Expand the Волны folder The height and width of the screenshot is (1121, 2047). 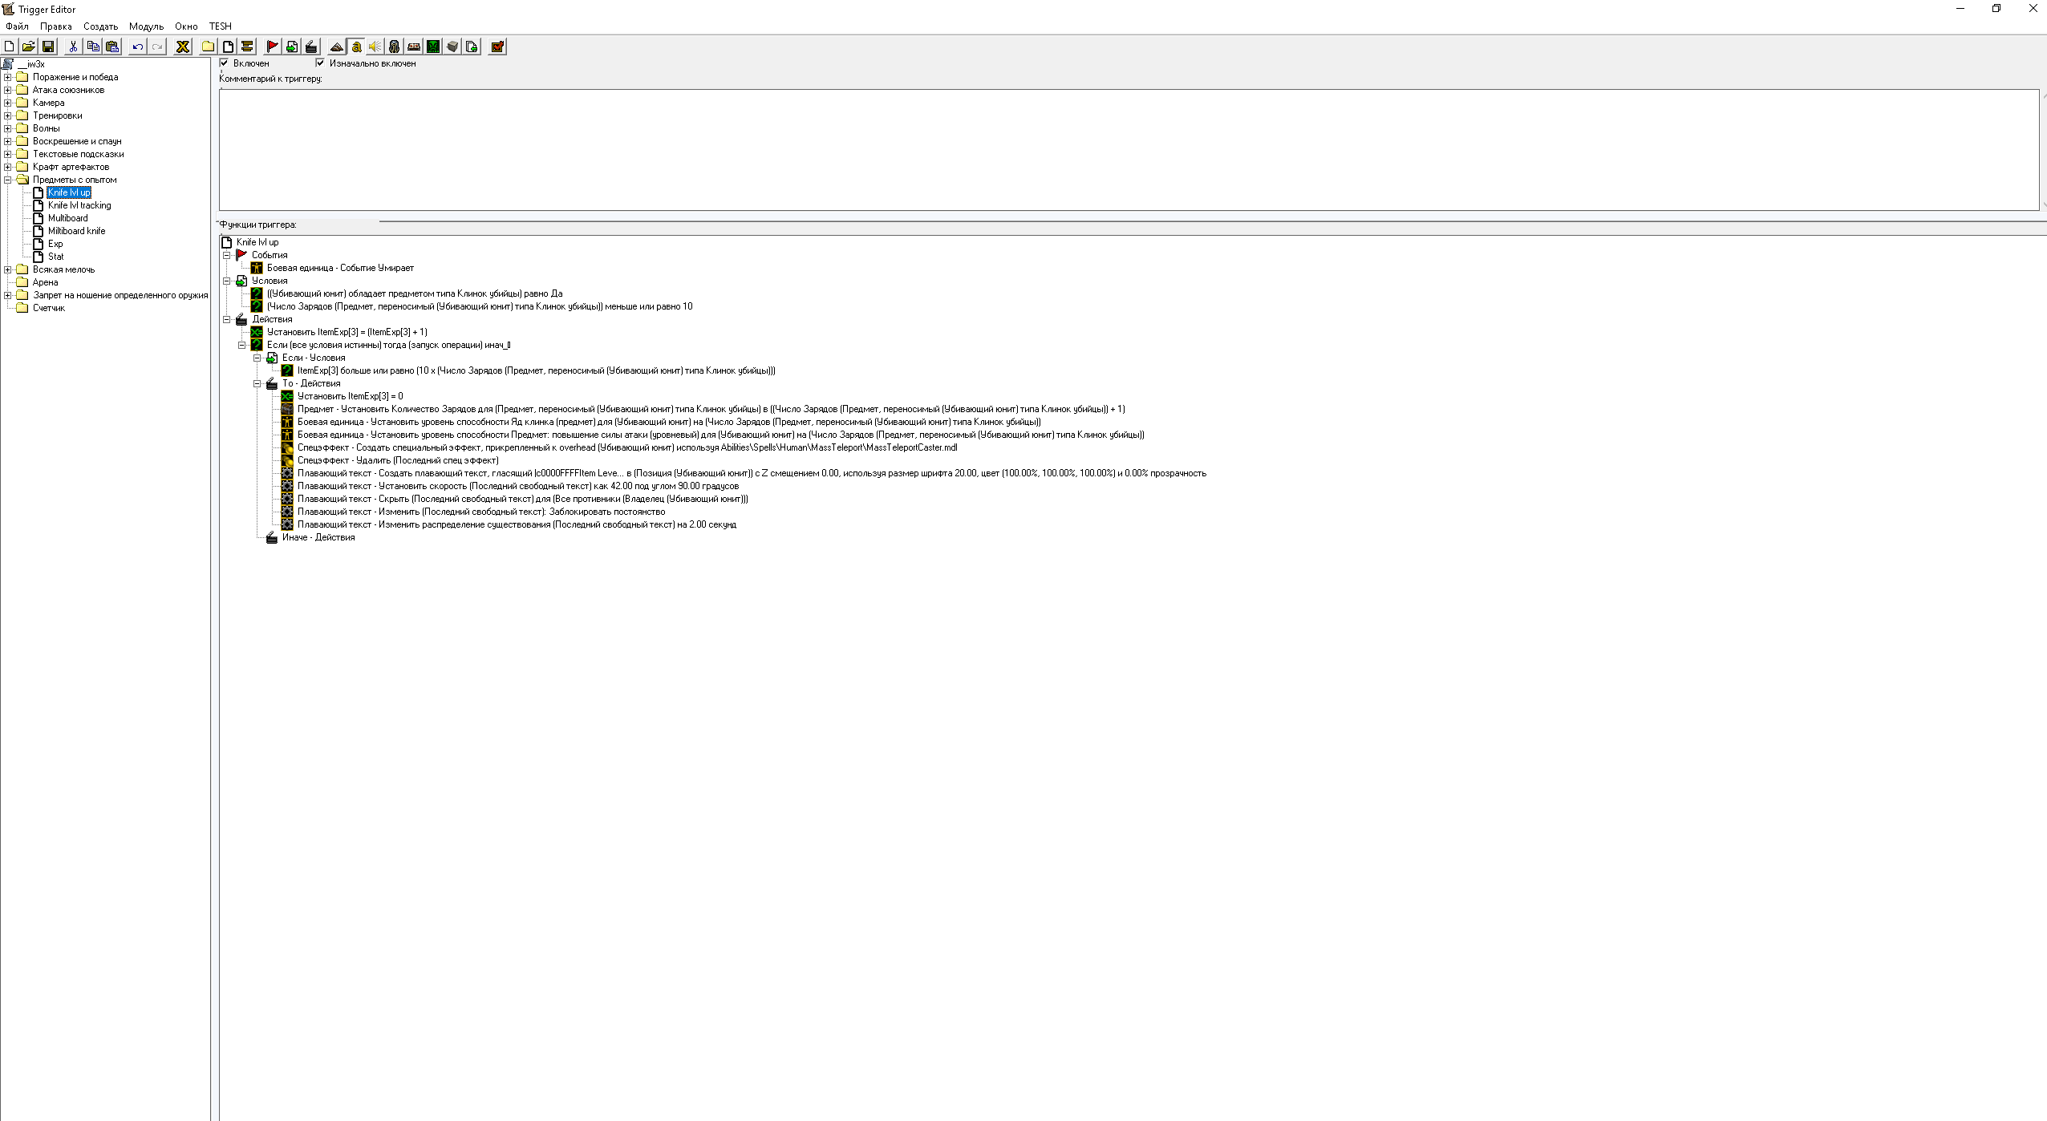pos(8,128)
